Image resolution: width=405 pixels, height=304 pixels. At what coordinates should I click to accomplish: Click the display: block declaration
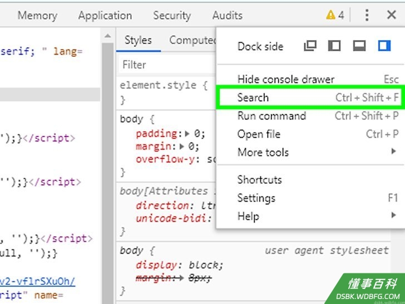click(x=180, y=265)
